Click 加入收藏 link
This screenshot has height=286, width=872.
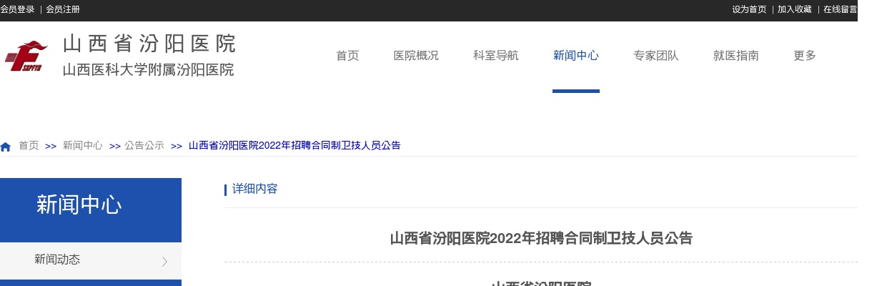[795, 9]
